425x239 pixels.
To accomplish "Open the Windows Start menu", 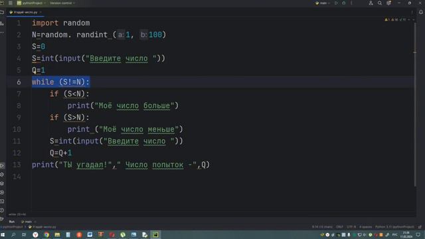I will pyautogui.click(x=3, y=234).
